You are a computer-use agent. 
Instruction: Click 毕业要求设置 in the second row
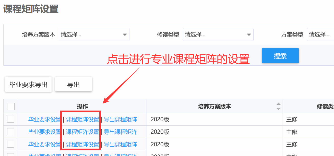[x=45, y=132]
